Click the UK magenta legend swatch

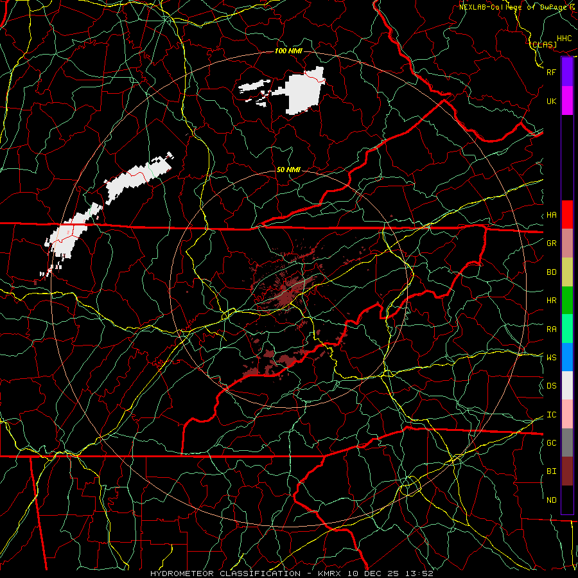(567, 101)
